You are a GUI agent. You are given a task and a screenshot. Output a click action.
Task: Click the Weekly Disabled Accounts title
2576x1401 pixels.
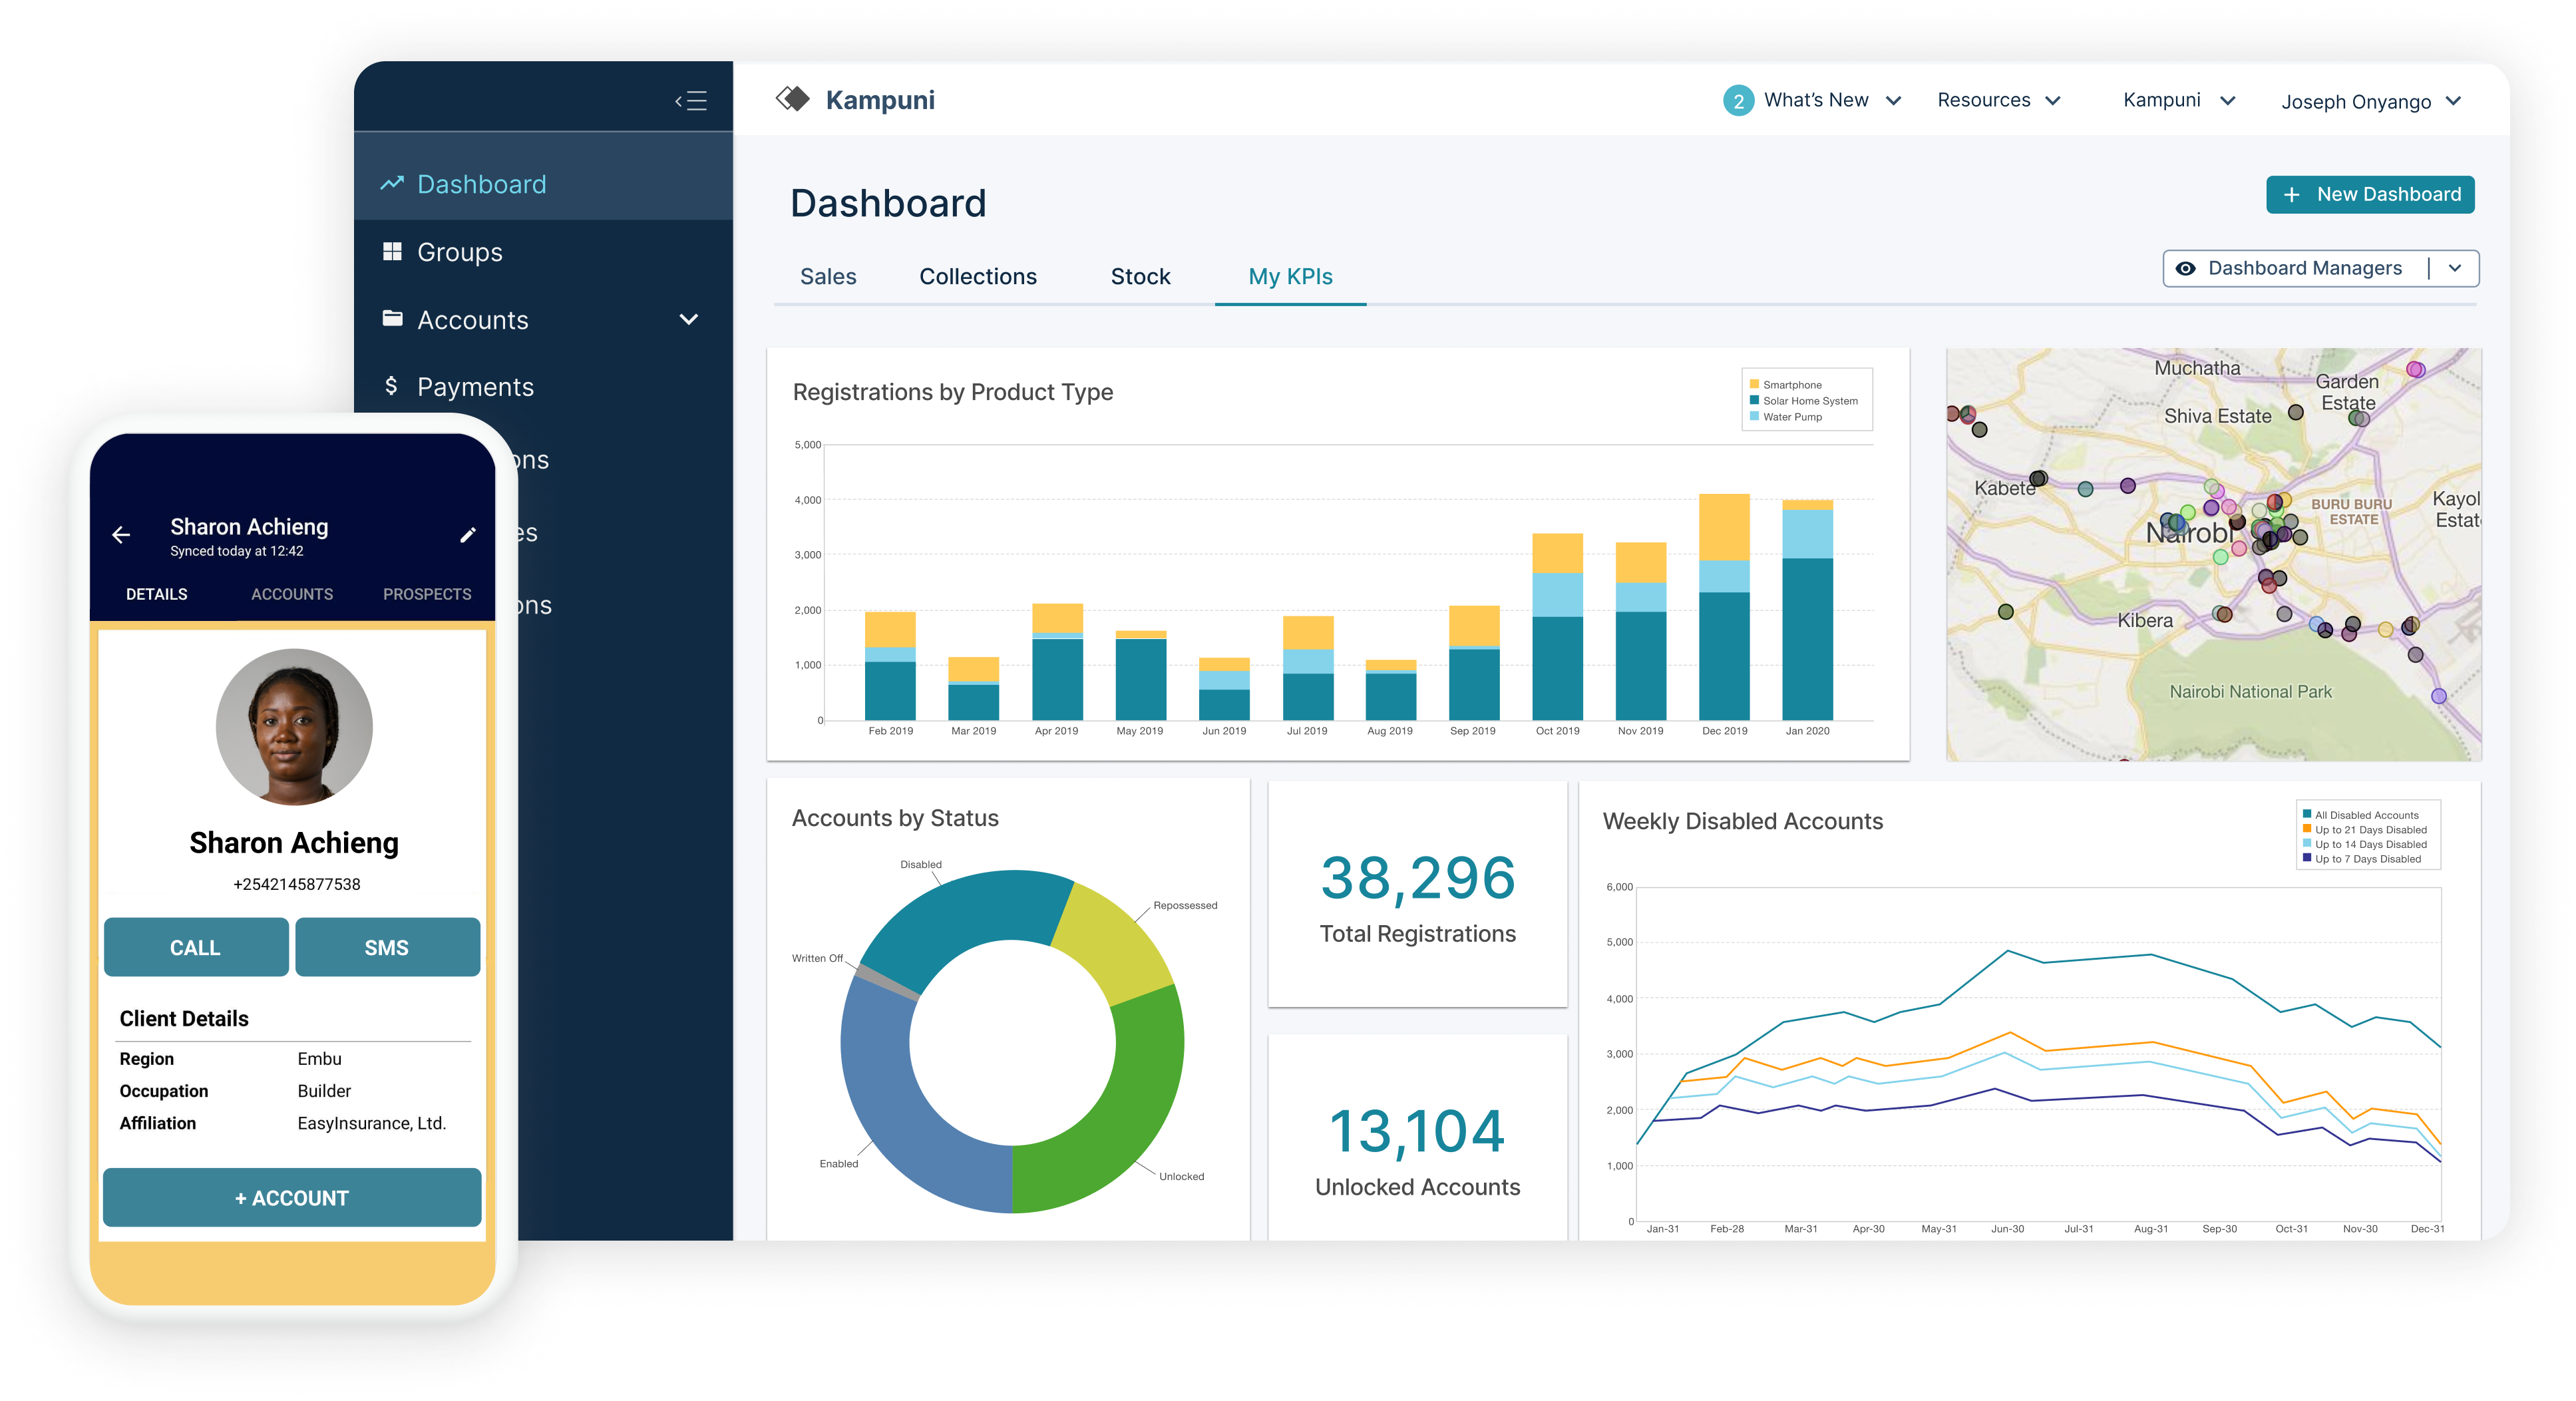click(x=1742, y=821)
